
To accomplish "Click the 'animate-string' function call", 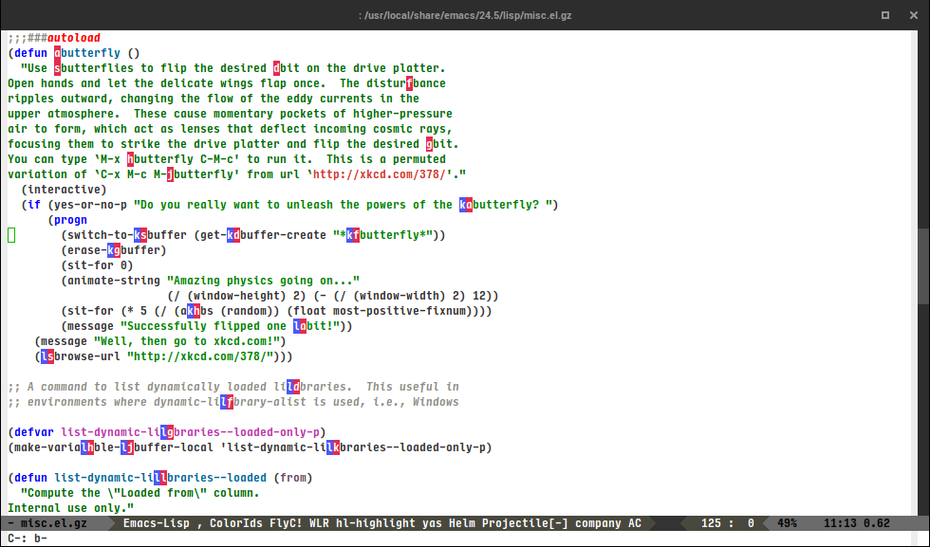I will pos(114,281).
